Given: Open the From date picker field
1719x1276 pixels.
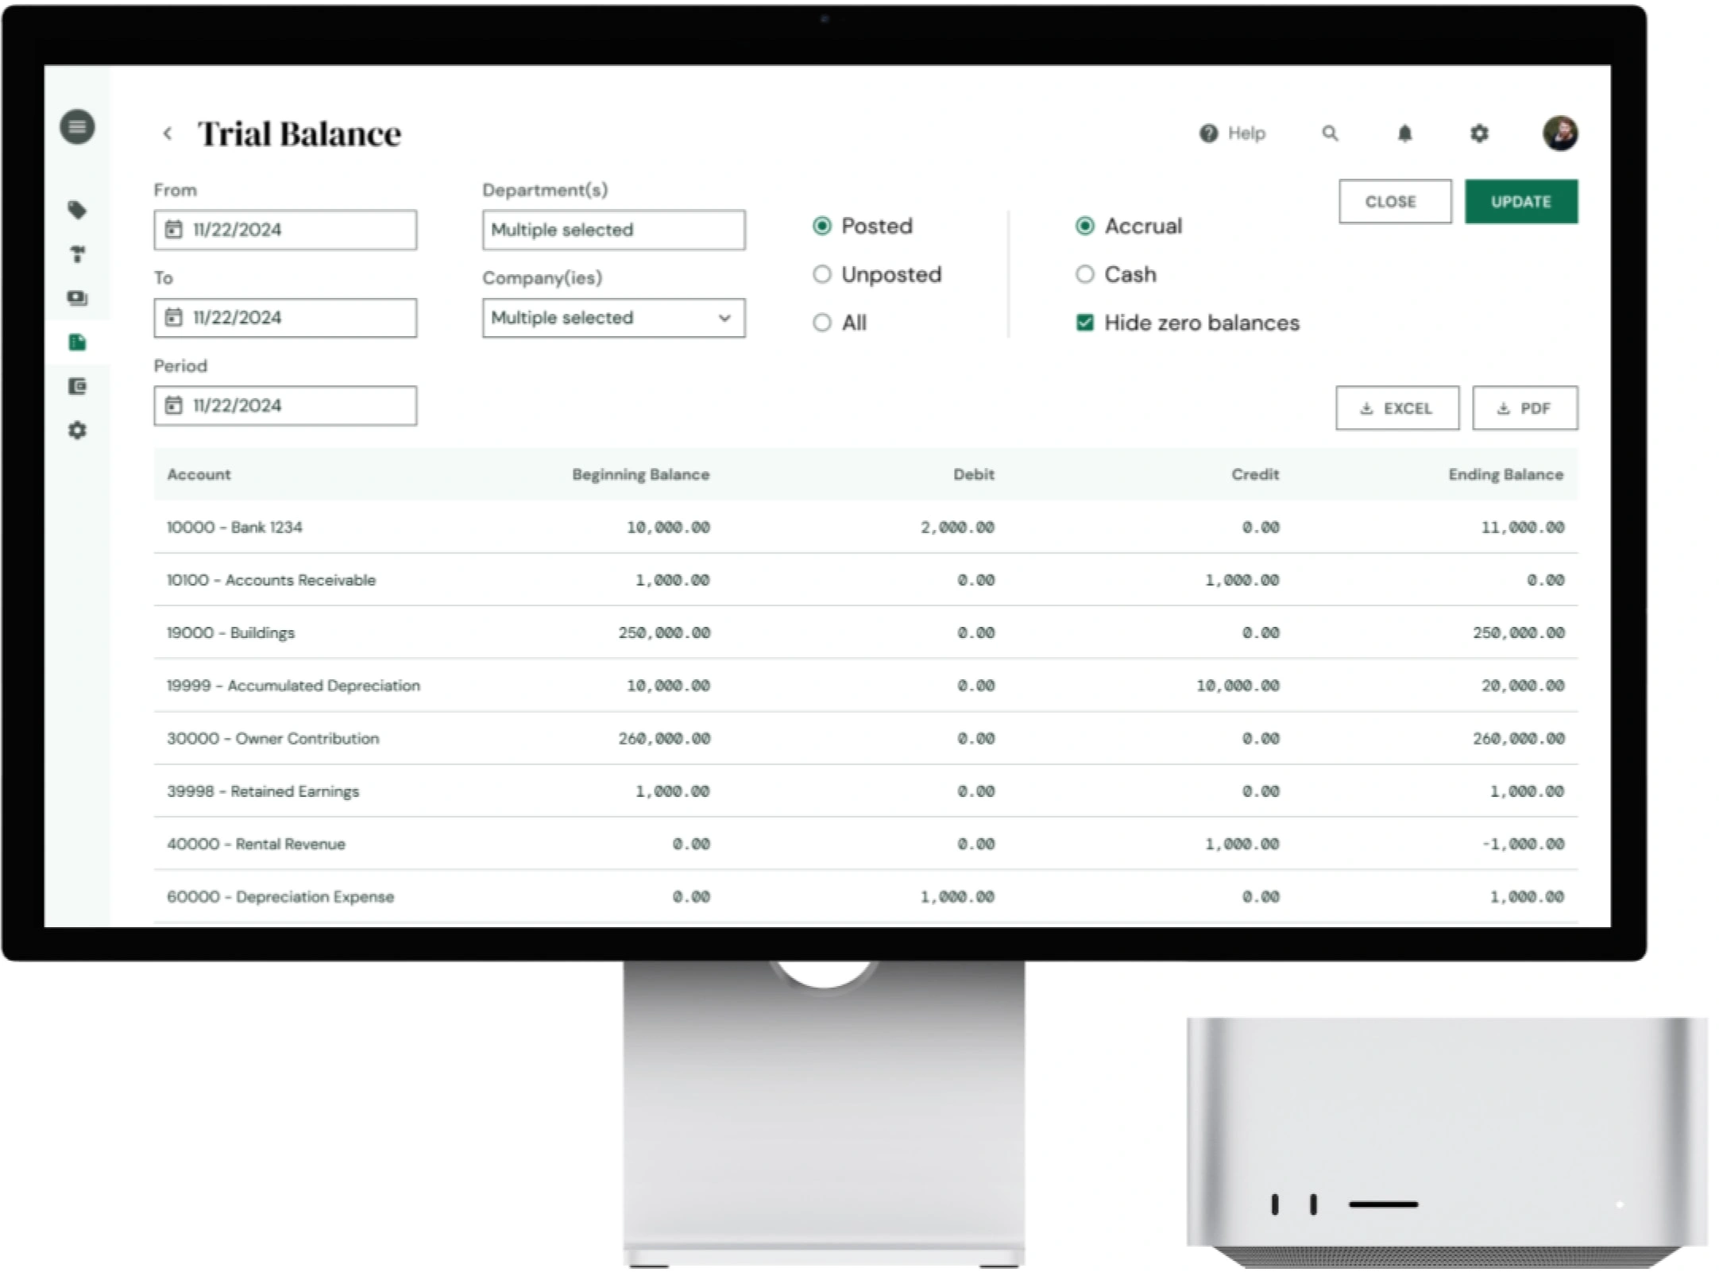Looking at the screenshot, I should [285, 230].
